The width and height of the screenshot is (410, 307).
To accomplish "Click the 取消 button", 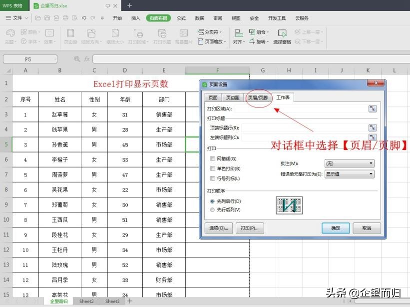I will 367,228.
